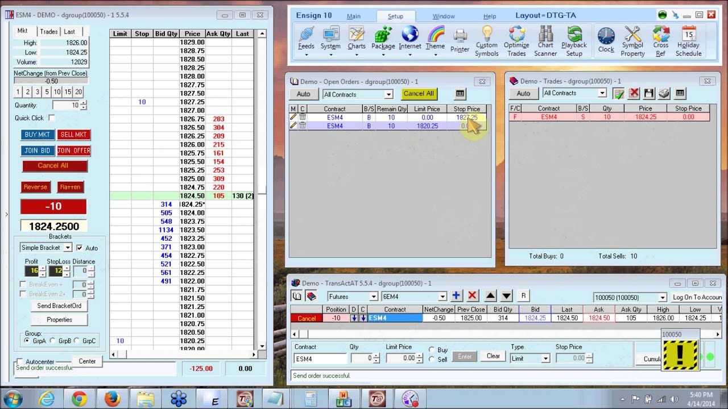Open the Help ribbon tab

[490, 16]
